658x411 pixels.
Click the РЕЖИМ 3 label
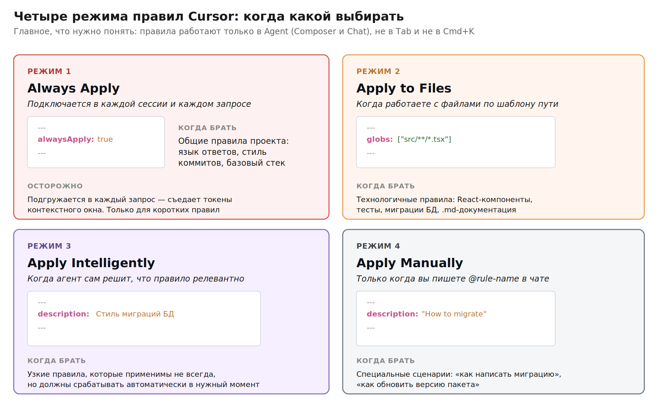49,246
